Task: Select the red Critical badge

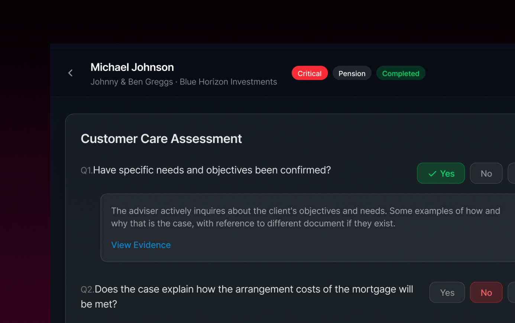Action: click(310, 73)
